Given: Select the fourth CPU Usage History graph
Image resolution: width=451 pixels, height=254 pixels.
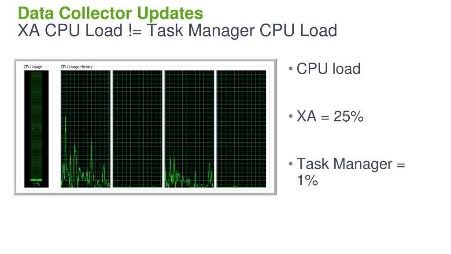Looking at the screenshot, I should [x=241, y=129].
